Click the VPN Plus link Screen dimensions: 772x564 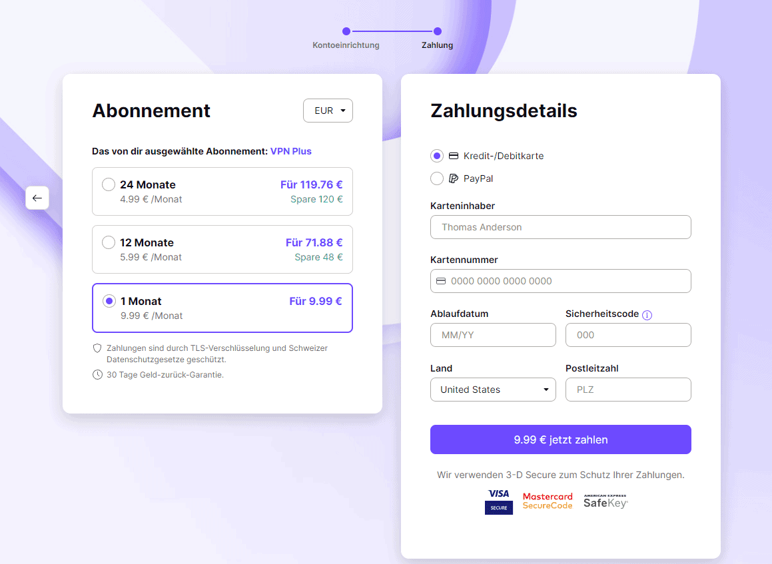point(290,151)
